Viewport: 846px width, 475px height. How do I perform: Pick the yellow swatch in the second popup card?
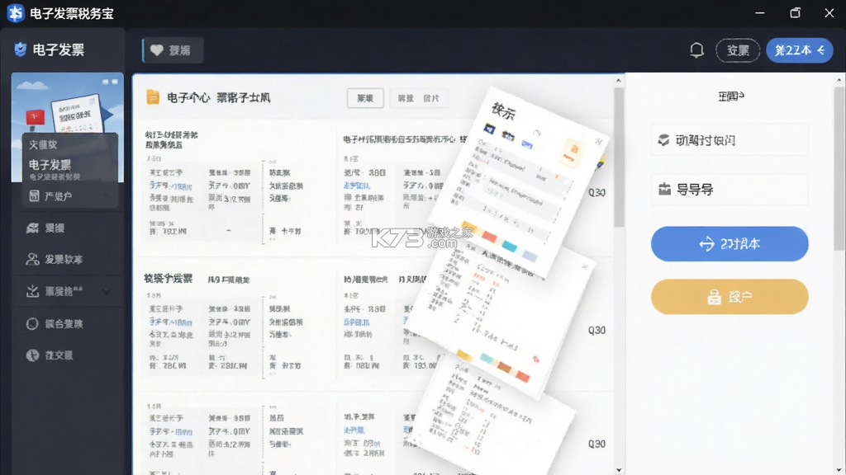464,355
